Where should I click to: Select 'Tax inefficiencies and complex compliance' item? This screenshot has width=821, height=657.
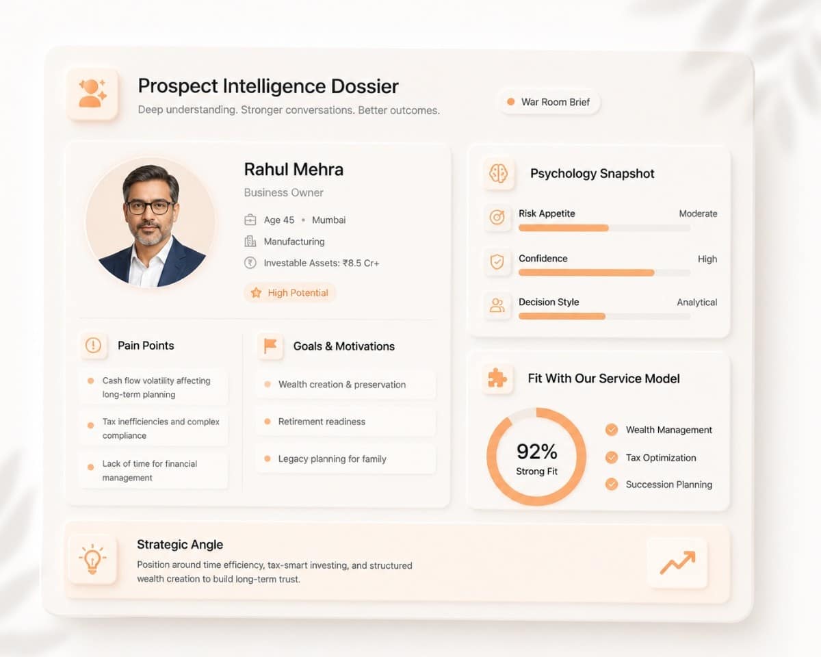point(153,428)
